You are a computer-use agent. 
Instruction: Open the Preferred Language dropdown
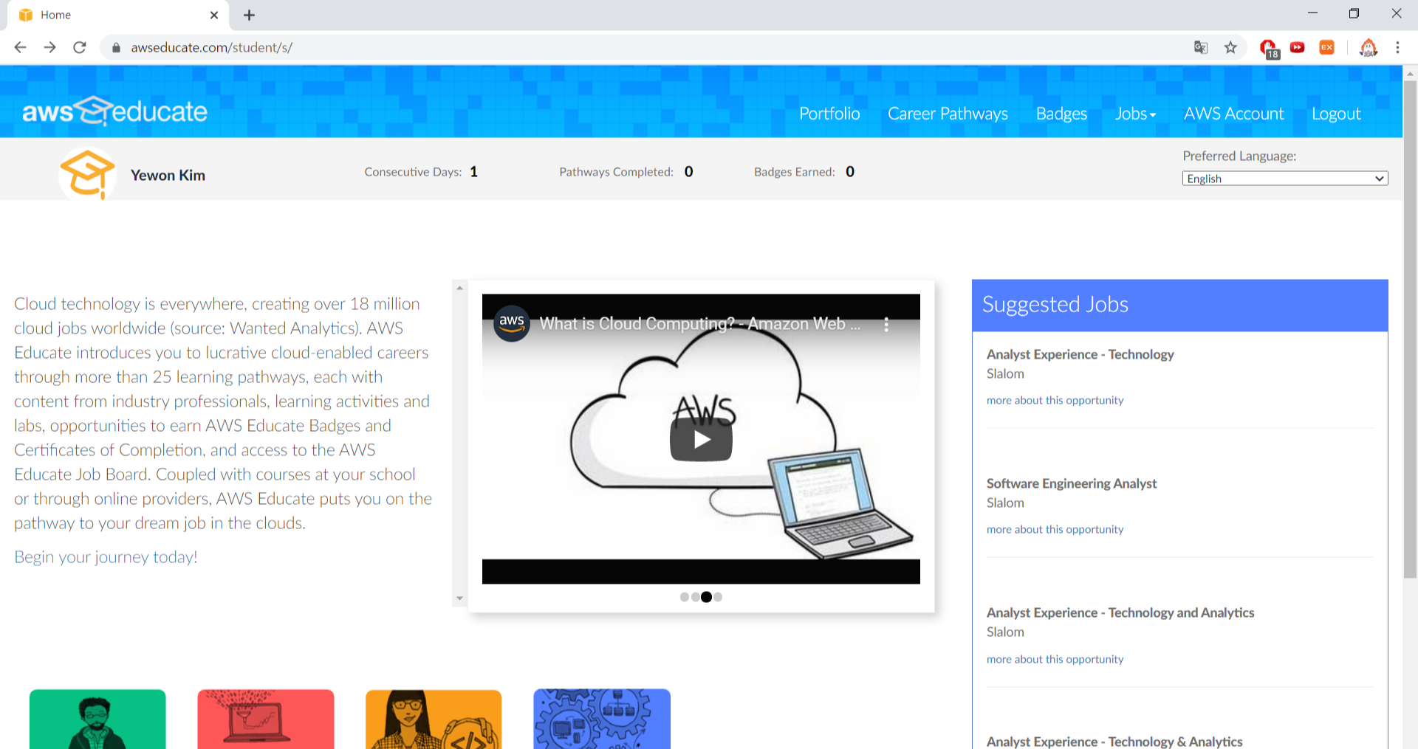click(1285, 179)
